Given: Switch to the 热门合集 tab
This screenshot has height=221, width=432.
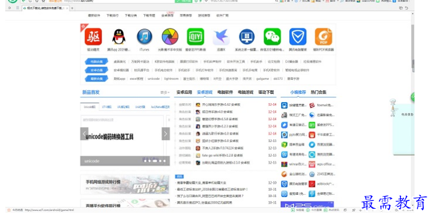Looking at the screenshot, I should point(318,92).
